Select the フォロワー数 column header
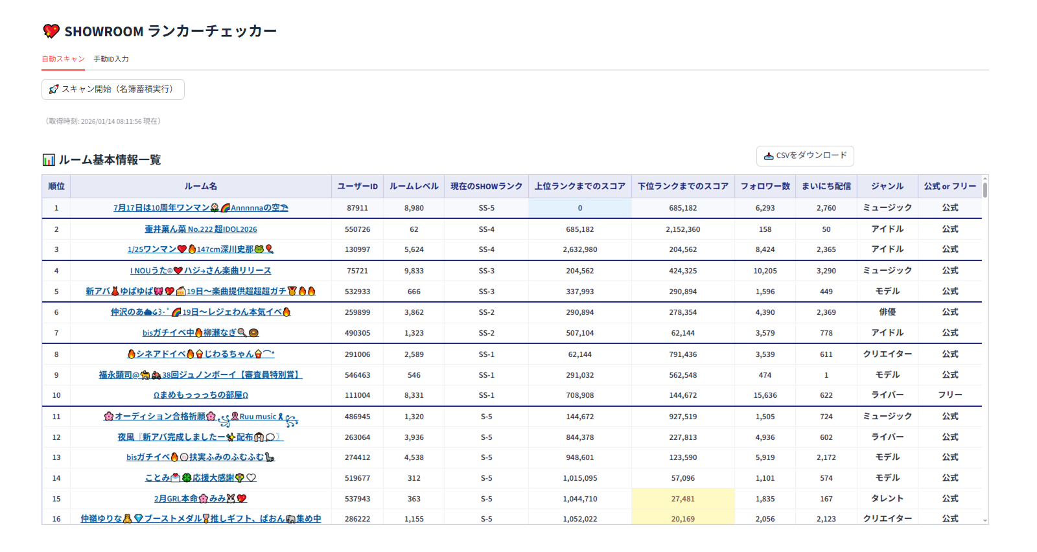Viewport: 1037px width, 552px height. click(765, 187)
